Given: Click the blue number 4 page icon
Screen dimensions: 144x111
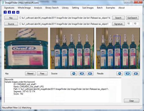Looking at the screenshot, I should 18,12.
